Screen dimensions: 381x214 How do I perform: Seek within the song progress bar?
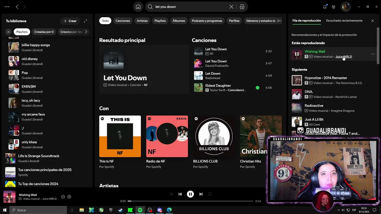pyautogui.click(x=190, y=201)
